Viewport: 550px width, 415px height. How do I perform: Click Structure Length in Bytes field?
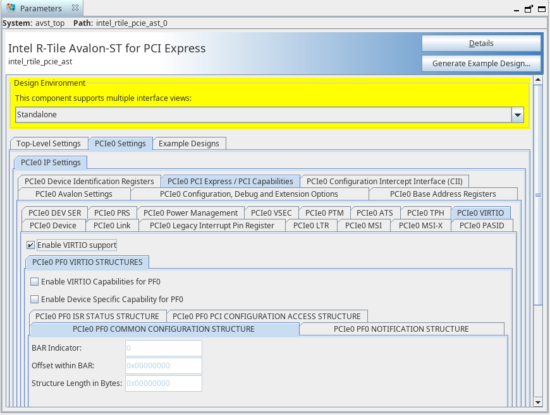tap(164, 383)
